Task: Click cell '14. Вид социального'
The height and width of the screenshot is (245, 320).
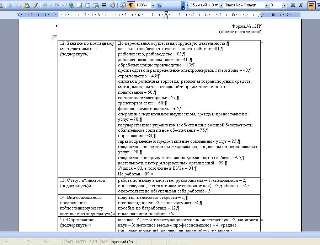Action: point(81,197)
